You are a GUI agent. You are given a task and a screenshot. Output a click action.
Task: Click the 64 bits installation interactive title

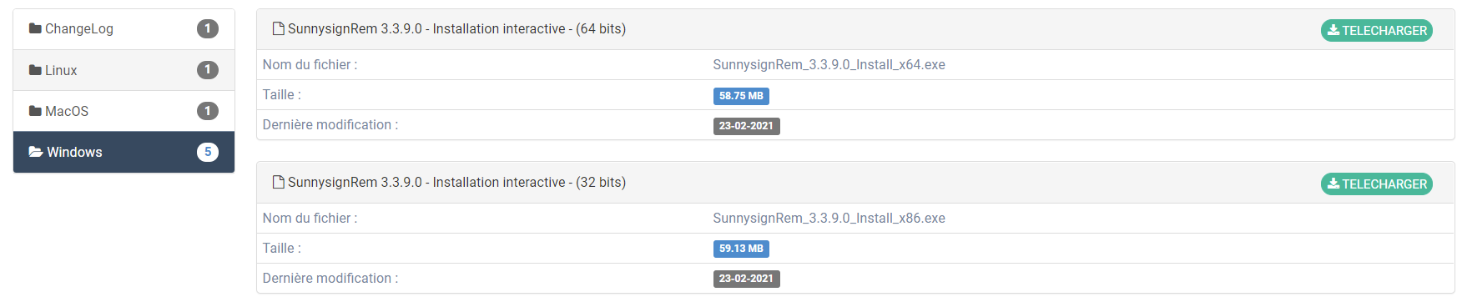(456, 29)
